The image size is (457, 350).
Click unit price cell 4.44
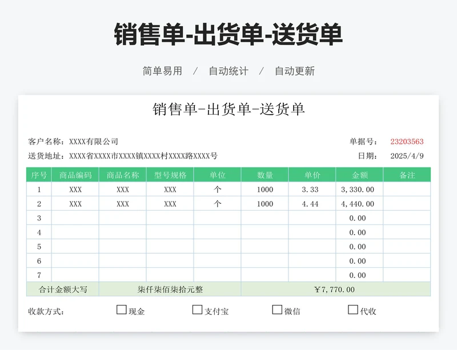tap(312, 204)
